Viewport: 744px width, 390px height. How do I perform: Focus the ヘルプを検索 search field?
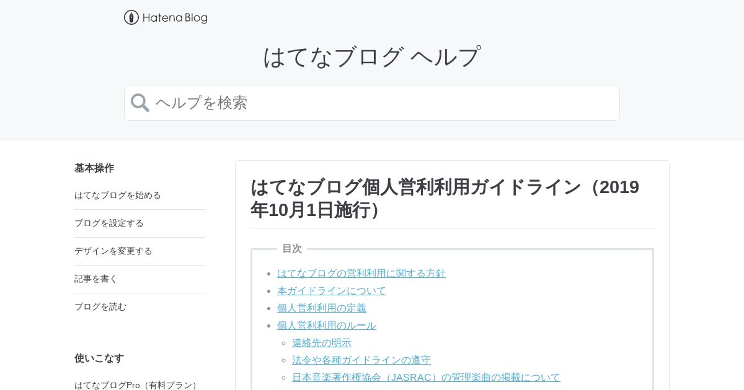[372, 103]
